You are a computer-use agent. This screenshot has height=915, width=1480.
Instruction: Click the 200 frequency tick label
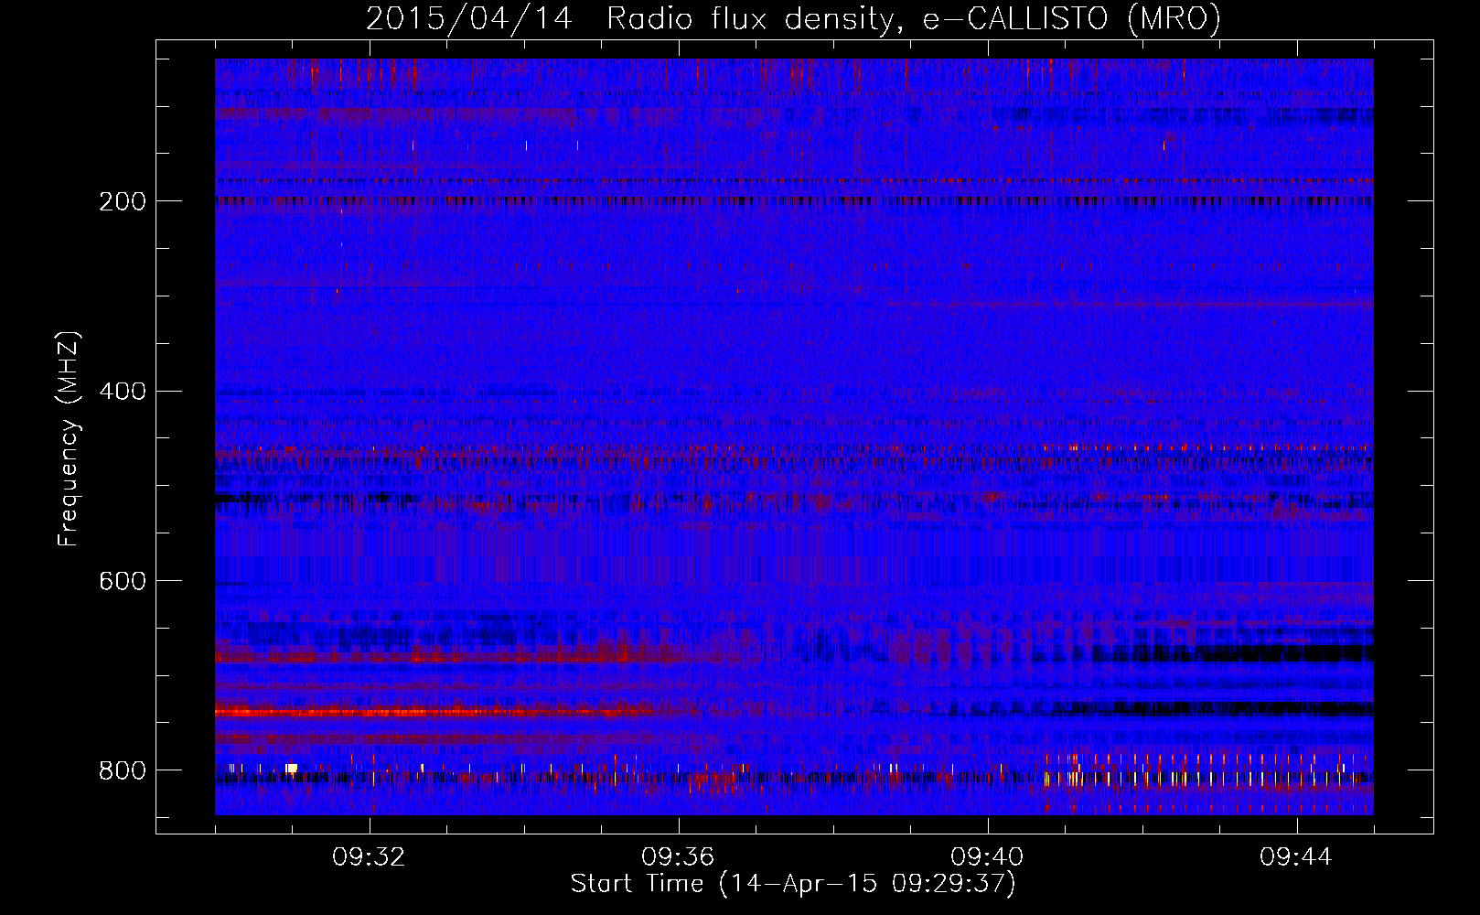123,201
